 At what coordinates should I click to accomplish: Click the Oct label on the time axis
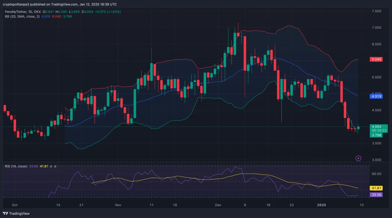15,205
